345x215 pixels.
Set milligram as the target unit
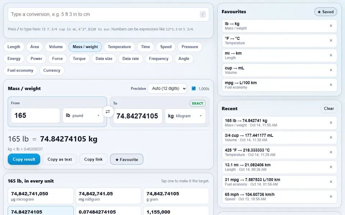coord(108,196)
